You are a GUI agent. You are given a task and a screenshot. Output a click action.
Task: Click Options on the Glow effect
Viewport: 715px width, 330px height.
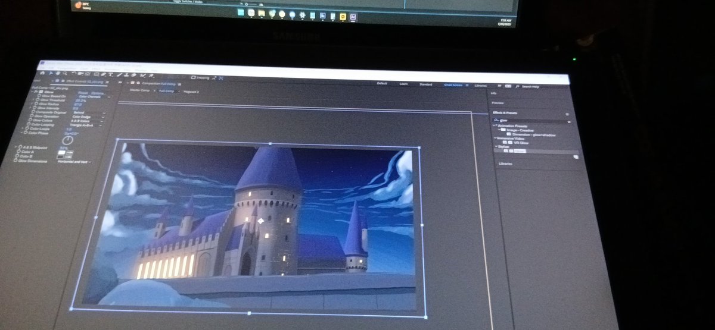pyautogui.click(x=97, y=93)
